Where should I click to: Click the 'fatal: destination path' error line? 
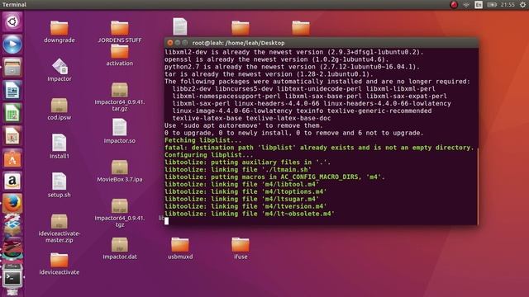click(319, 148)
